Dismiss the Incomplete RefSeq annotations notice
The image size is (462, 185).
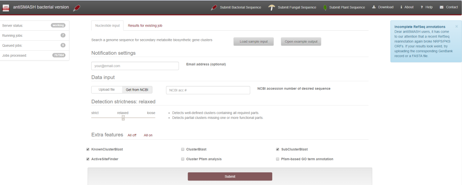[x=457, y=26]
